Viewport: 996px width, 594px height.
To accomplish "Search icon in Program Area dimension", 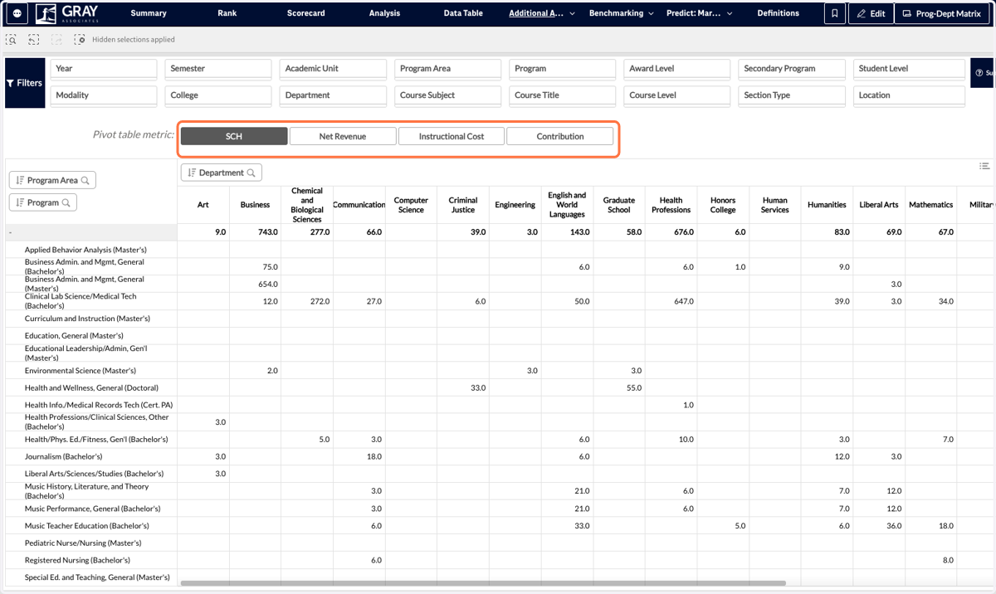I will tap(85, 180).
